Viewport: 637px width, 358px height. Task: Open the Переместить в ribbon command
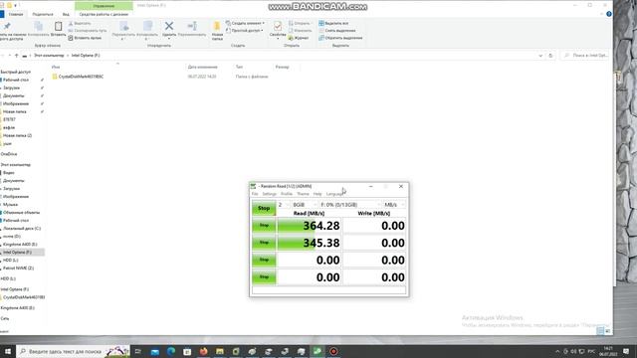pyautogui.click(x=123, y=31)
